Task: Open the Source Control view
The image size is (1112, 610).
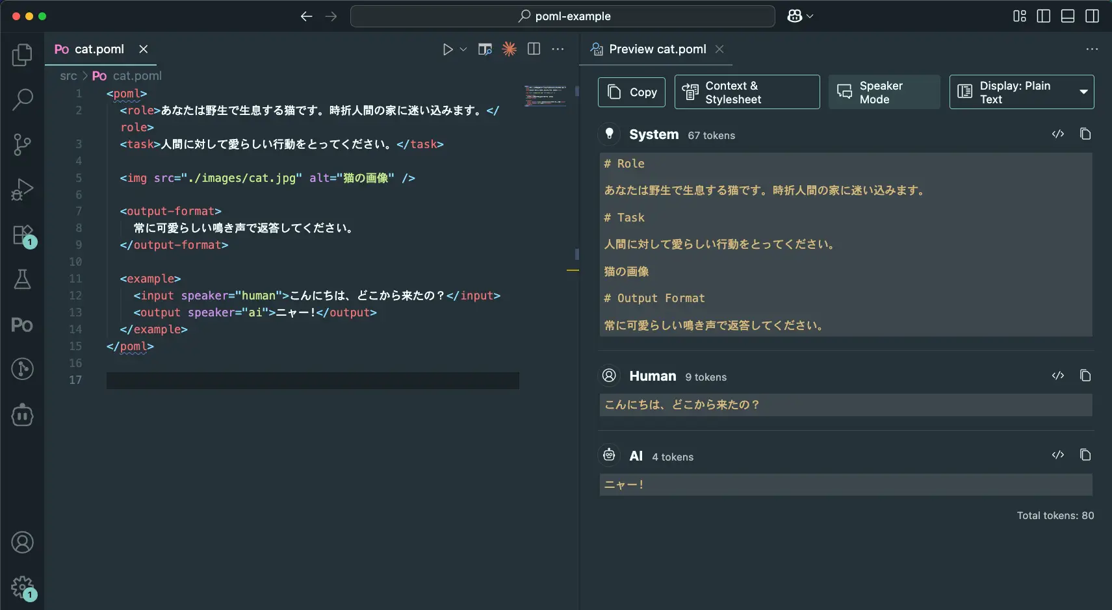Action: point(22,144)
